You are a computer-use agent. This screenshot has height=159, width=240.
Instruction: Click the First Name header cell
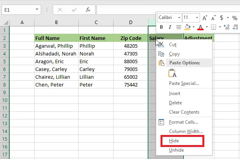coord(96,38)
